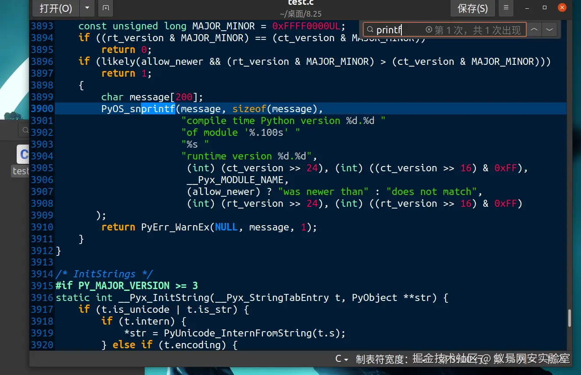
Task: Click the "of module '%.100s'" string
Action: pos(241,132)
